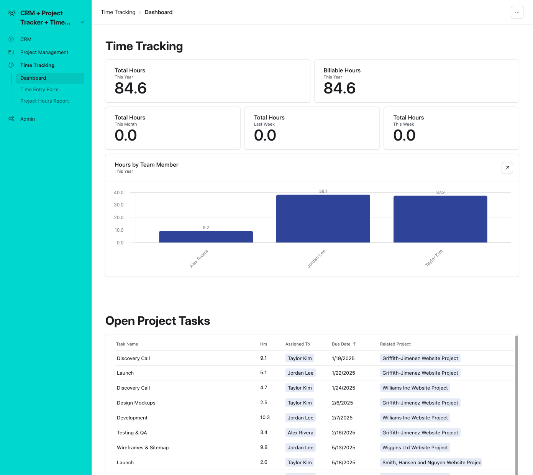Expand the Hours by Team Member chart fullscreen
Viewport: 533px width, 475px height.
tap(507, 168)
